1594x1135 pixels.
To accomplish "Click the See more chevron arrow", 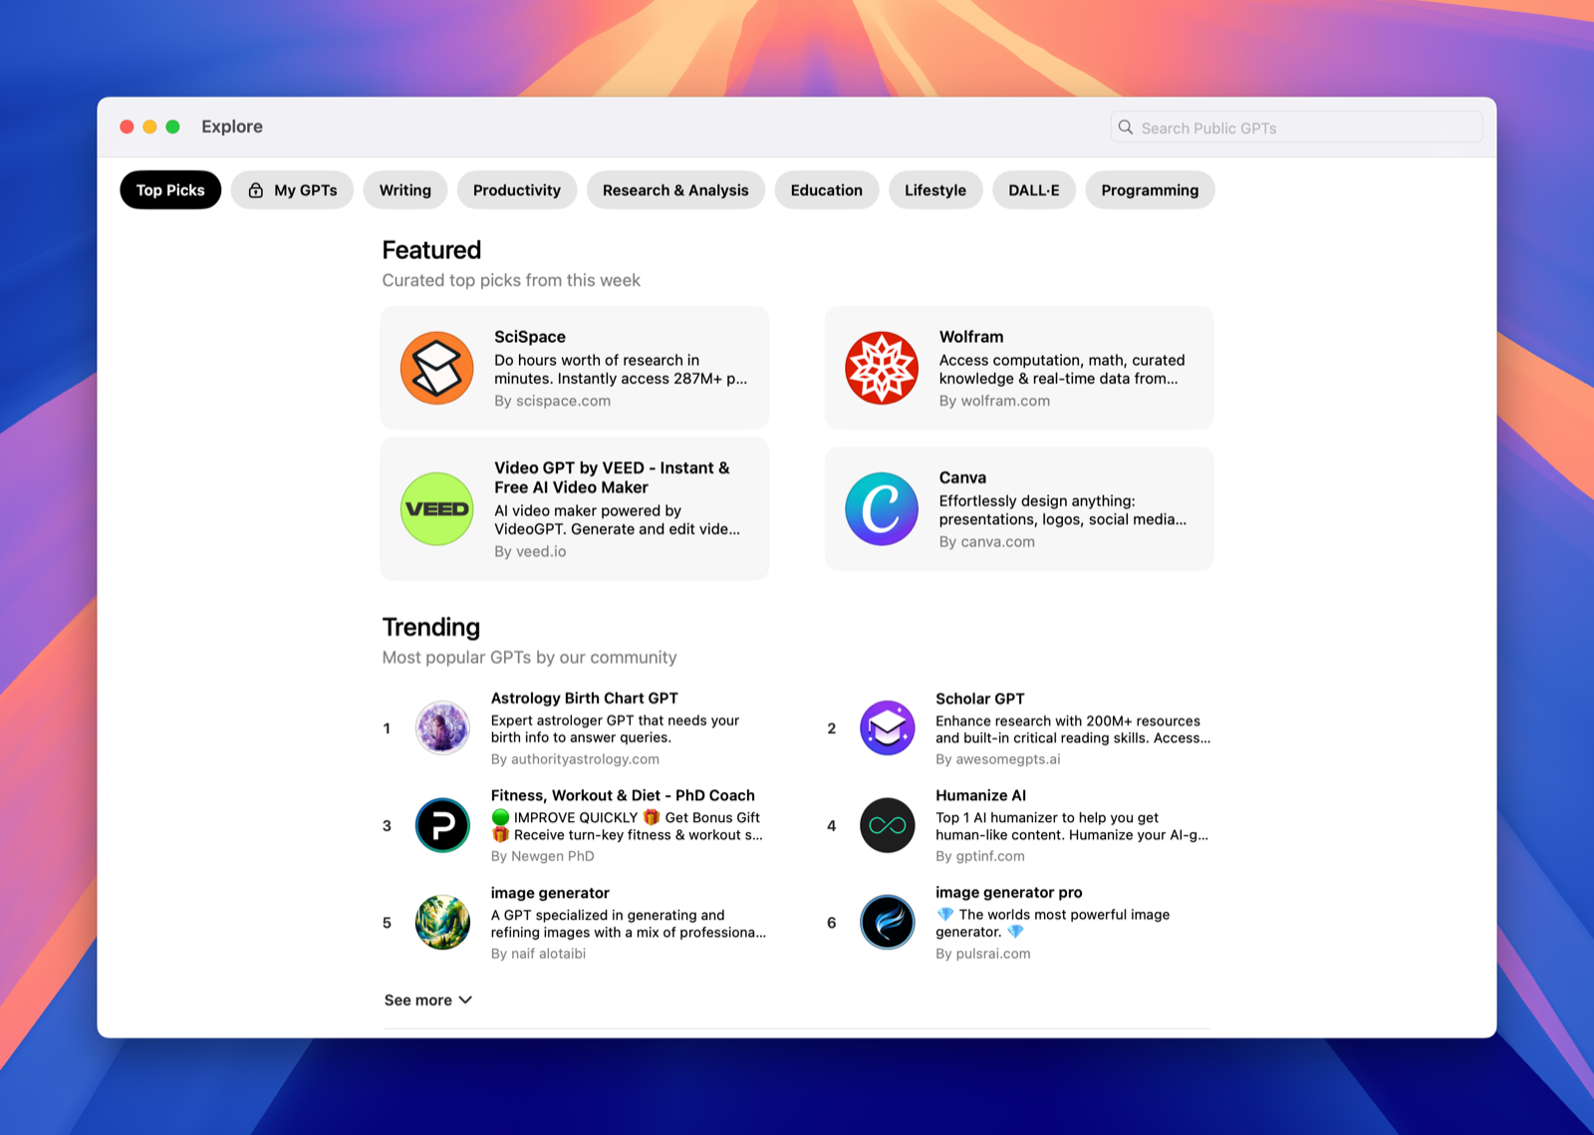I will point(464,1000).
